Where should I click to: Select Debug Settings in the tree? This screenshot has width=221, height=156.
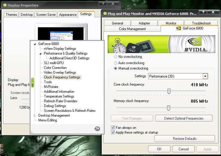click(x=55, y=106)
